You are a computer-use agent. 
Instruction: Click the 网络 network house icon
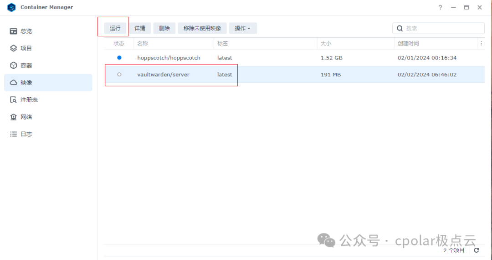point(14,117)
